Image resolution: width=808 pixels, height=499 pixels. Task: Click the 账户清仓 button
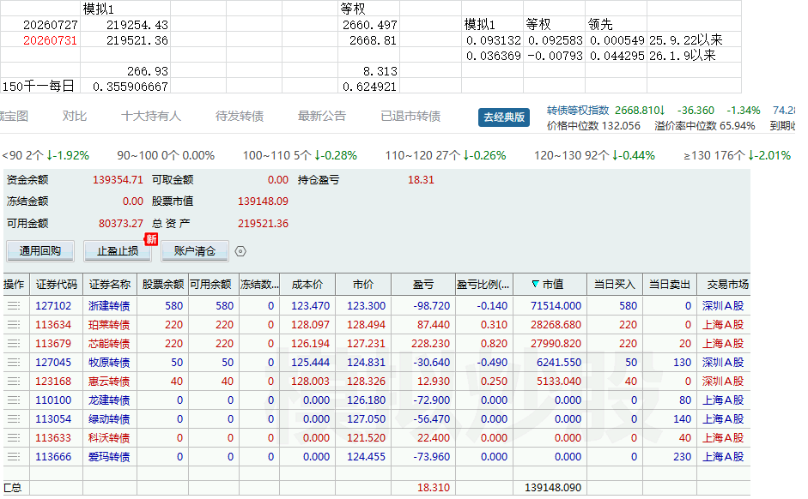point(195,251)
